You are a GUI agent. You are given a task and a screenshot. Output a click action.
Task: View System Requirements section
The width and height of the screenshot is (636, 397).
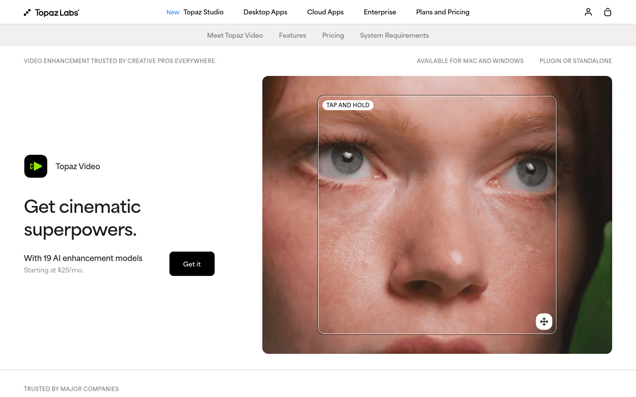[x=395, y=35]
